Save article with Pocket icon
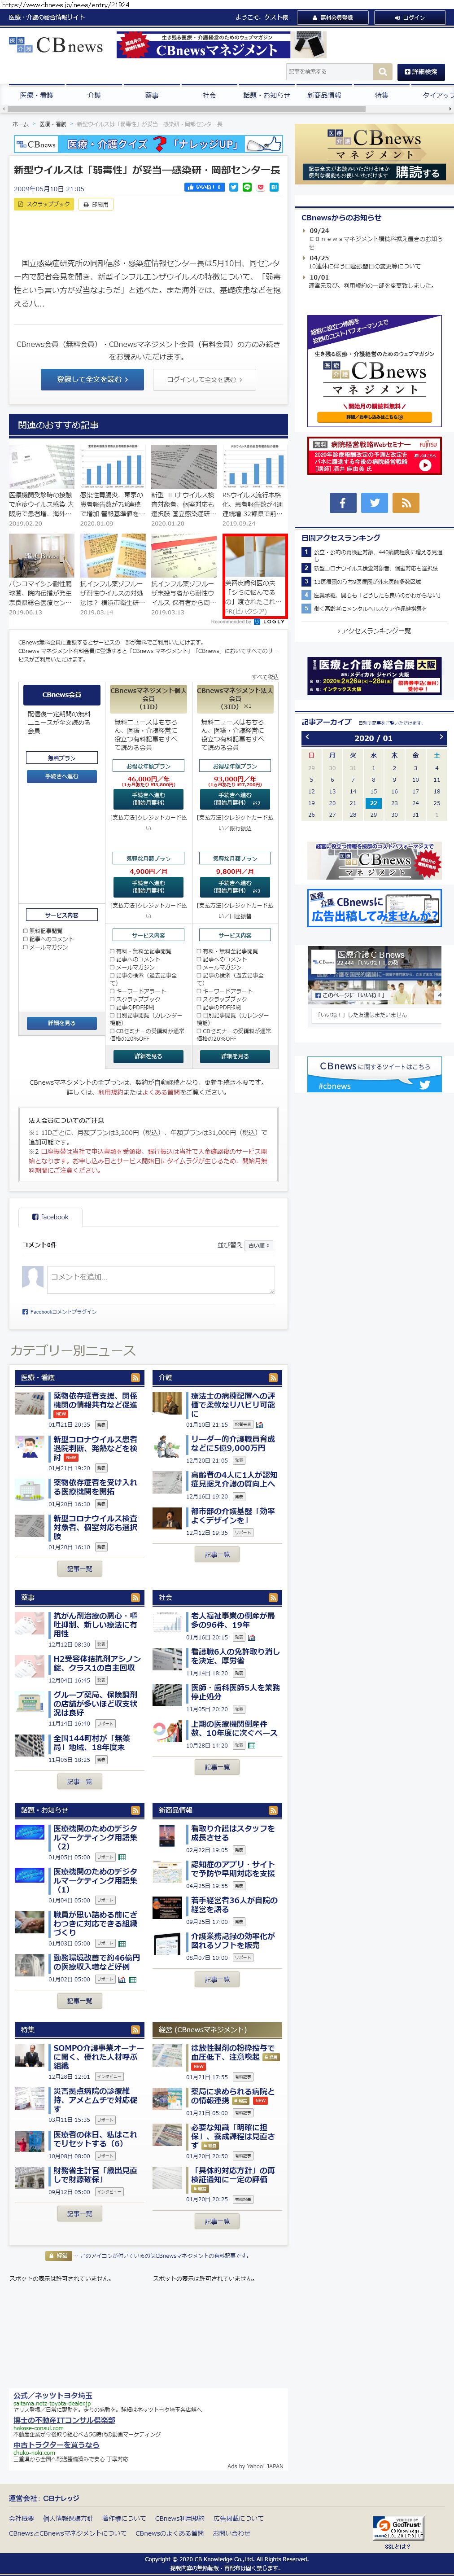 coord(260,187)
